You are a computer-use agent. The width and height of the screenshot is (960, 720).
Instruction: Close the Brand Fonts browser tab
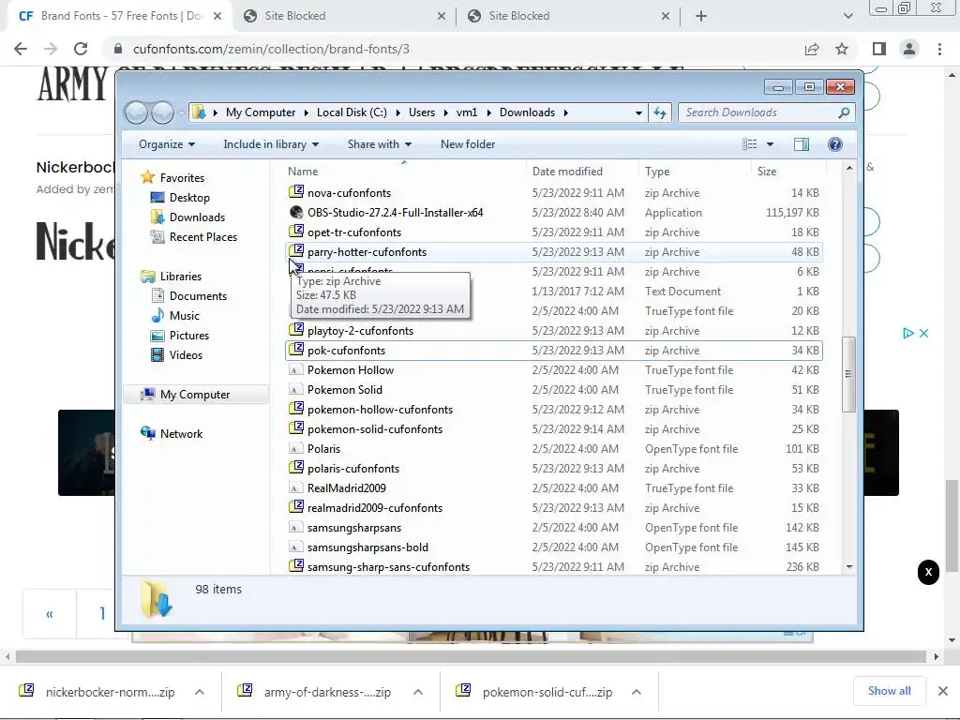217,16
